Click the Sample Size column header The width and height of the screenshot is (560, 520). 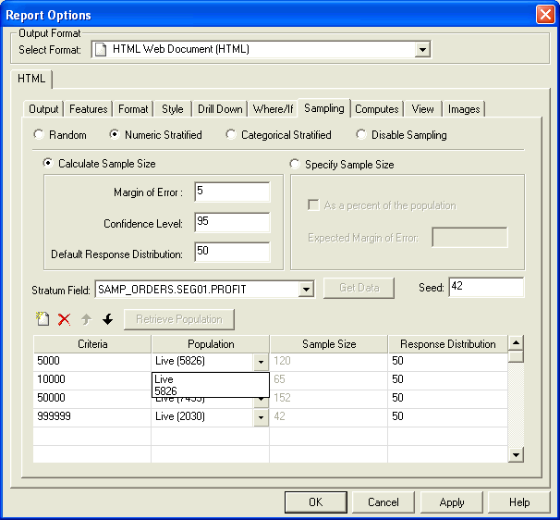(x=329, y=344)
